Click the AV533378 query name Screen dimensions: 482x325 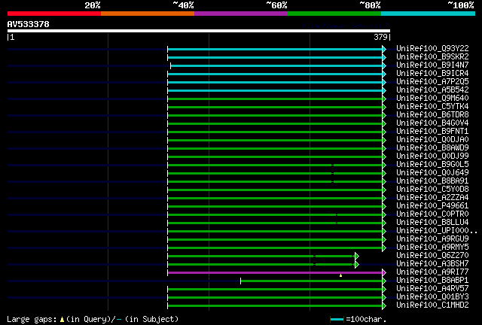29,24
